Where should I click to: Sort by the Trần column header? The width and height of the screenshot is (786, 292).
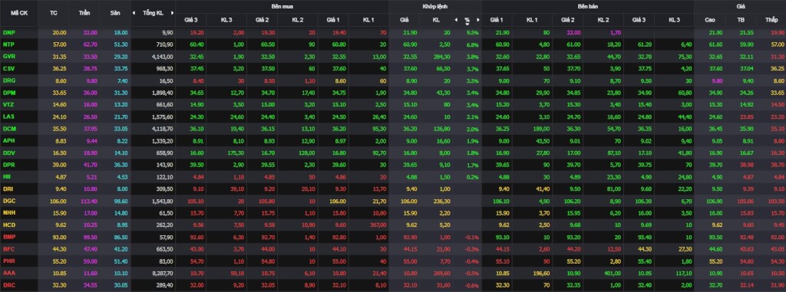tap(84, 13)
